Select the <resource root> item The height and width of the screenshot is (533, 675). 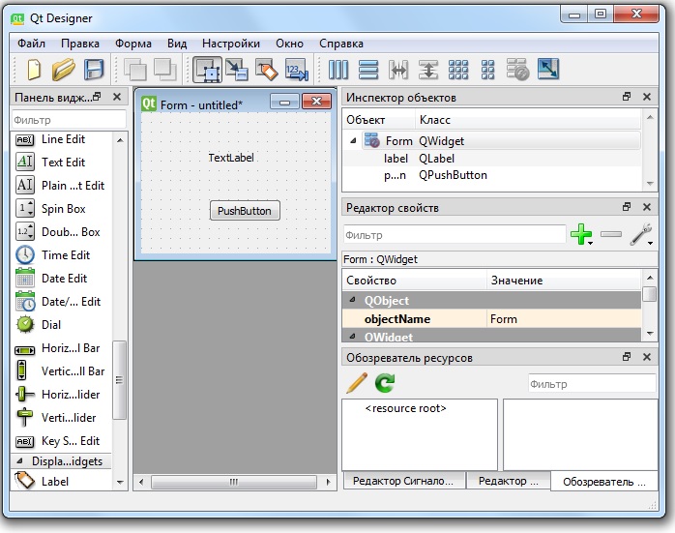(405, 408)
